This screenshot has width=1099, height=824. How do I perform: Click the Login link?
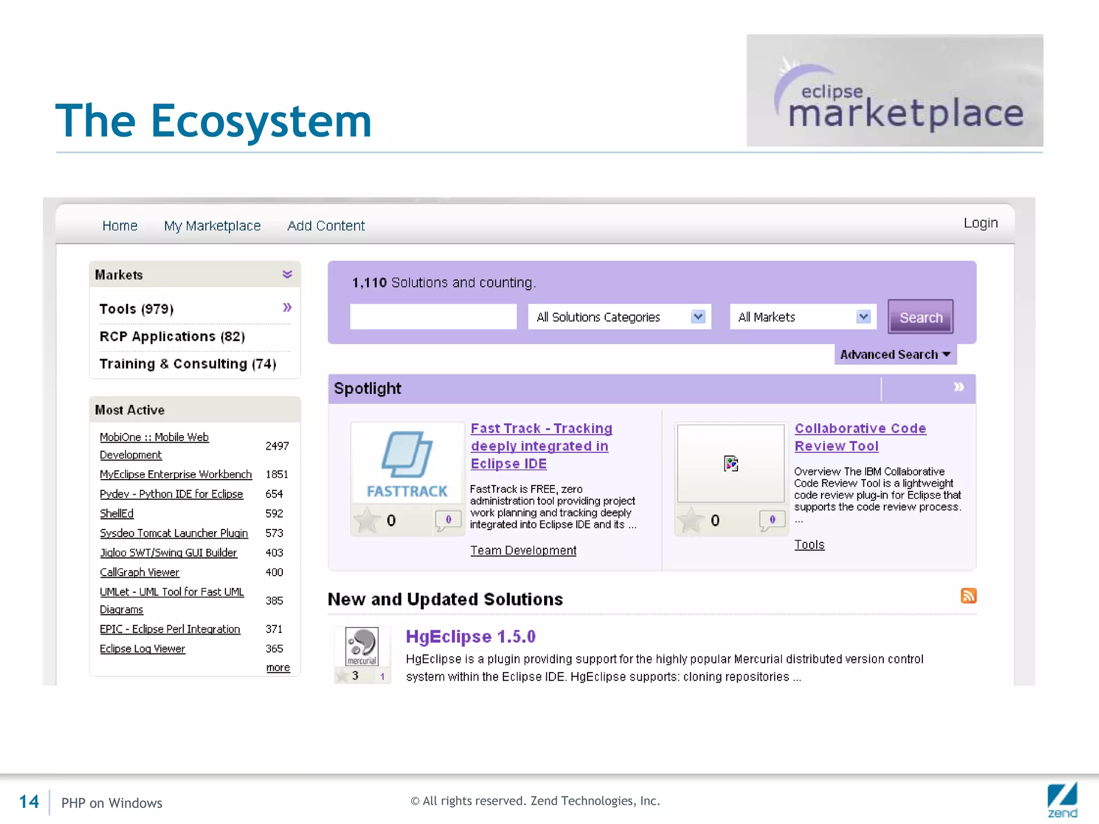(x=980, y=223)
